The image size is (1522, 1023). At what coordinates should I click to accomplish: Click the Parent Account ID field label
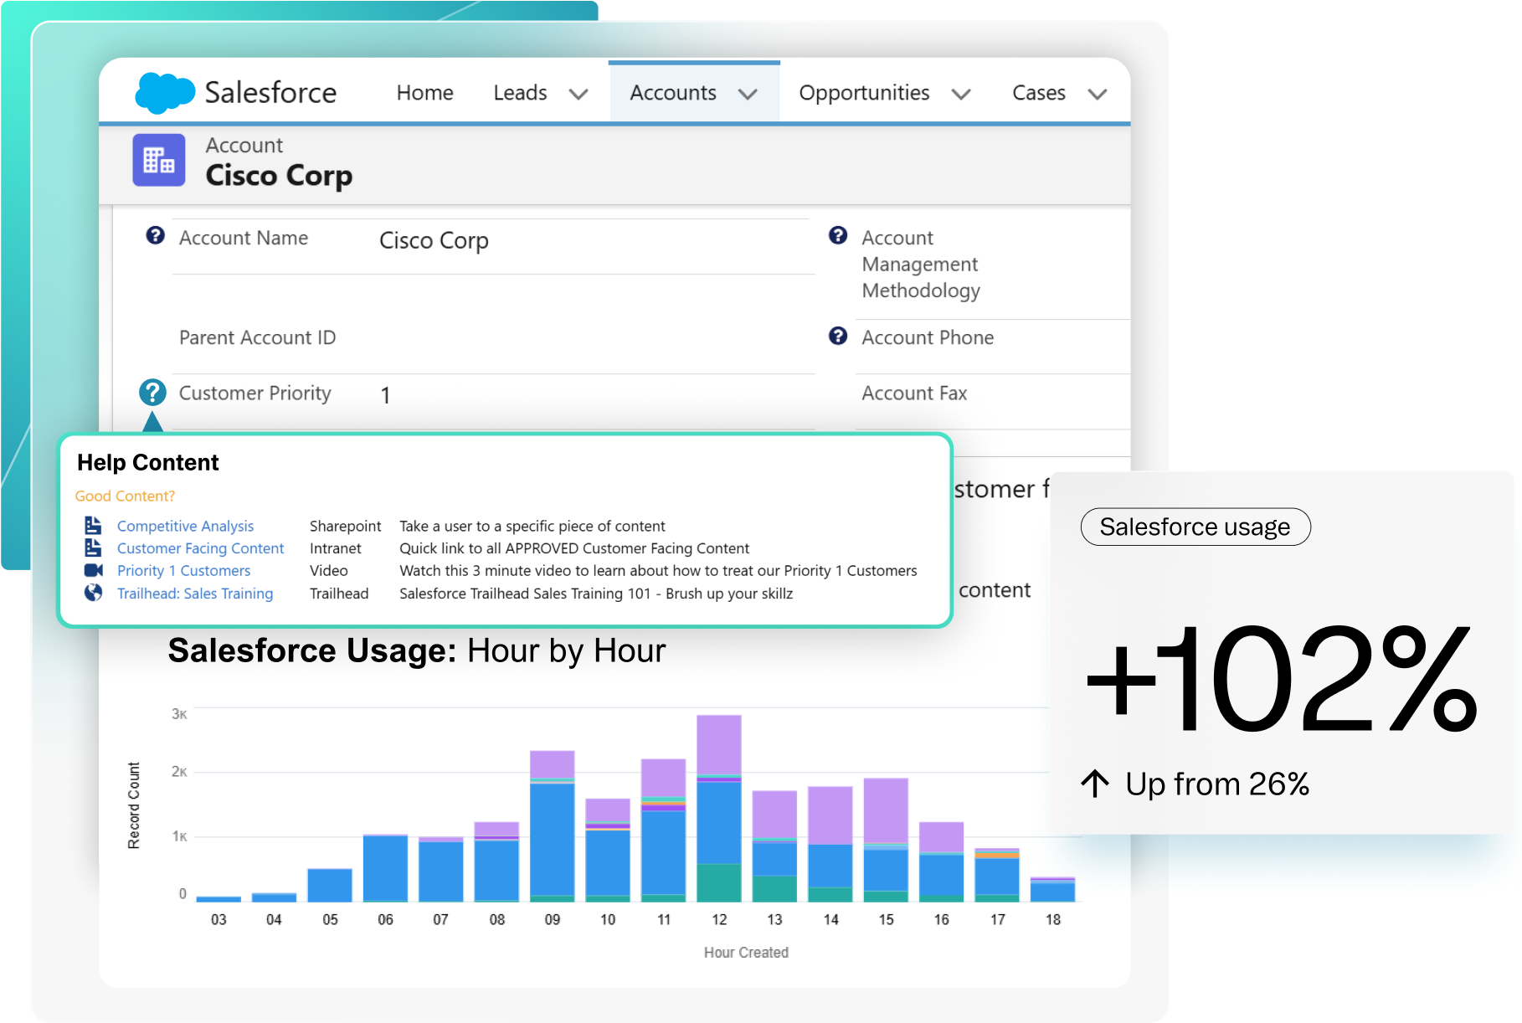pyautogui.click(x=257, y=337)
